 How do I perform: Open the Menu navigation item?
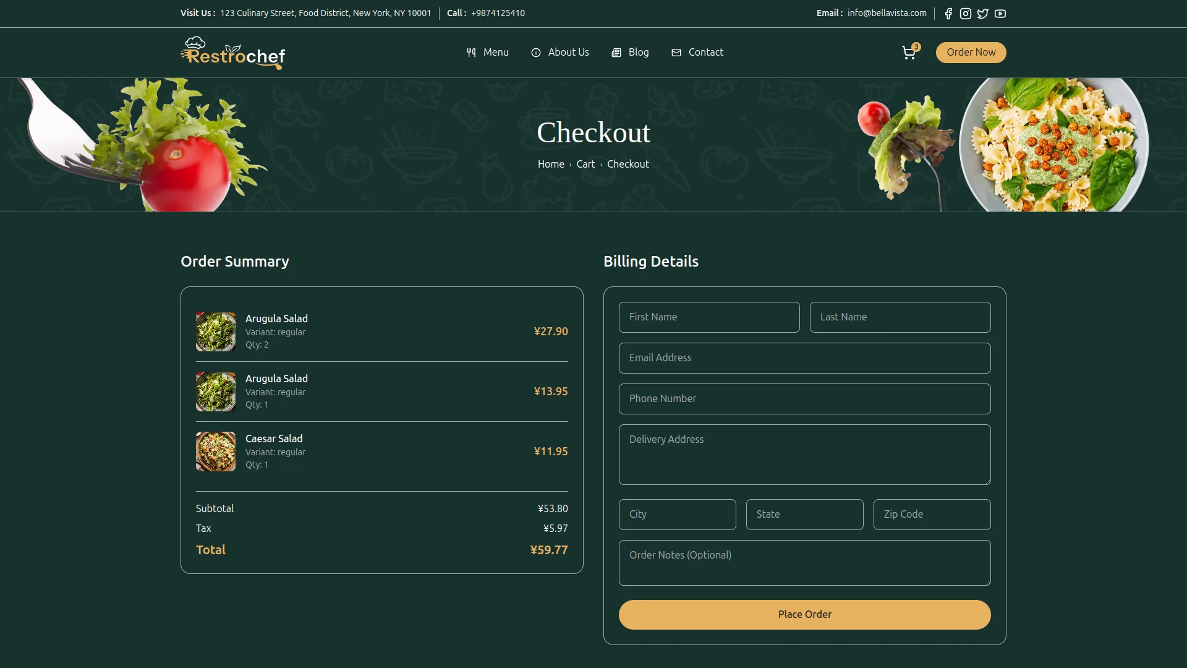point(488,53)
